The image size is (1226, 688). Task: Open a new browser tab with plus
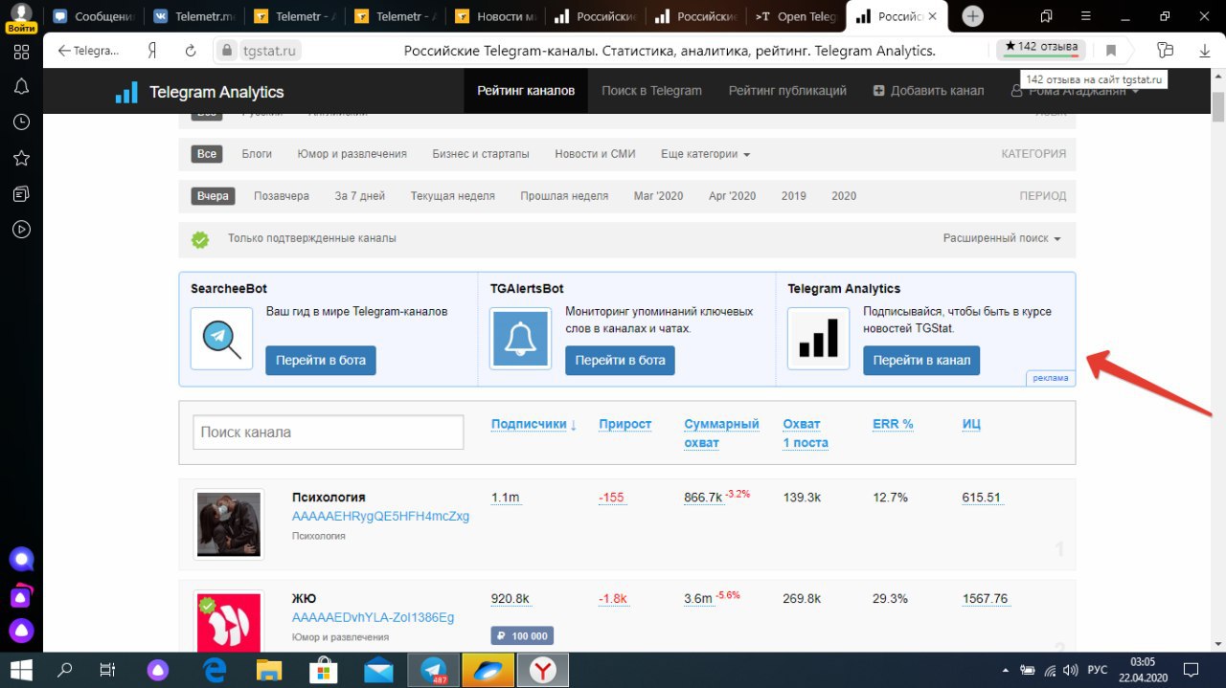coord(972,16)
